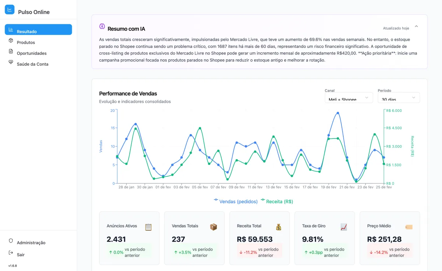442x271 pixels.
Task: Click the Pulso Online title text
Action: (x=34, y=12)
